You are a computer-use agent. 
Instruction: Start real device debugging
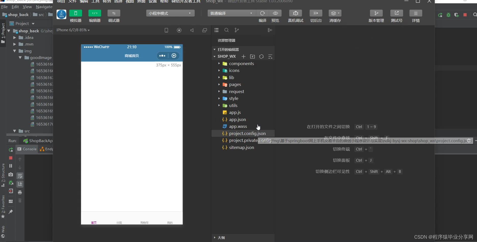pyautogui.click(x=296, y=13)
